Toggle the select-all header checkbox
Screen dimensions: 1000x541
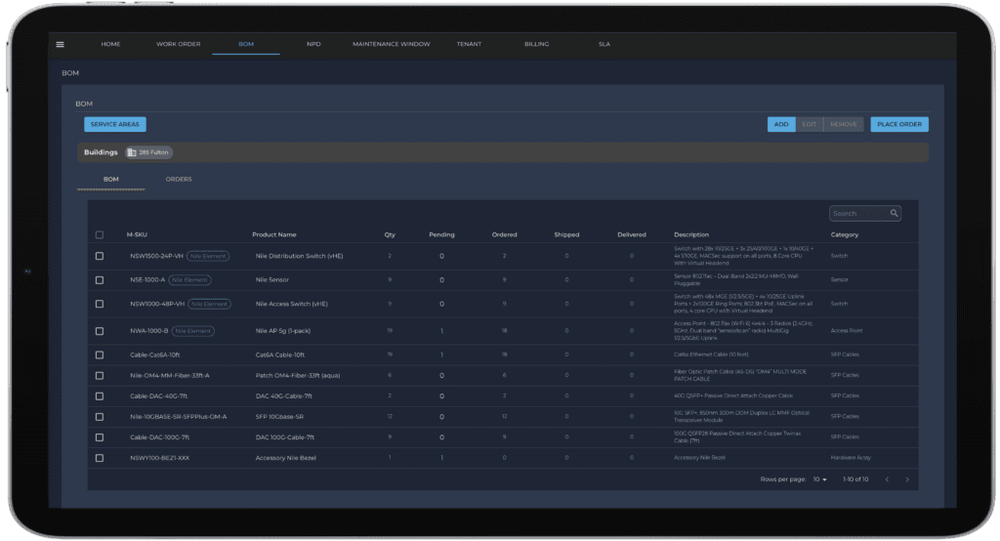[100, 234]
